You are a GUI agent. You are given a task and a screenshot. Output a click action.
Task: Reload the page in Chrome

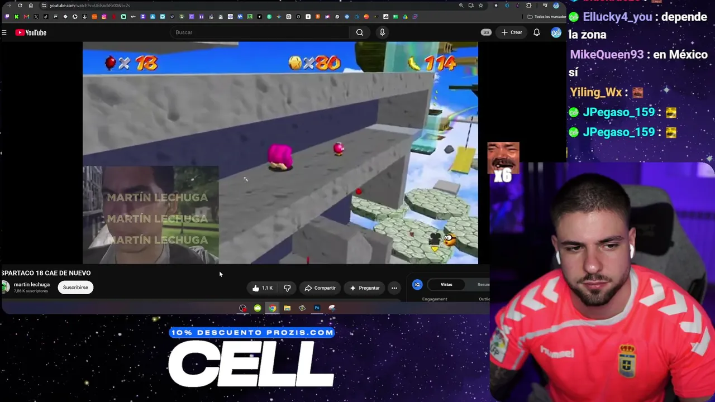[x=20, y=6]
